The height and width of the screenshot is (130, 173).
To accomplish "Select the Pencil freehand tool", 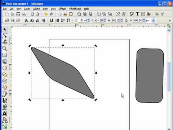I will point(5,87).
